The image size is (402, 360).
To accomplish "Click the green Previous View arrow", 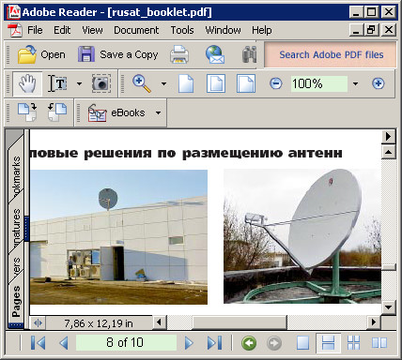I will [249, 343].
